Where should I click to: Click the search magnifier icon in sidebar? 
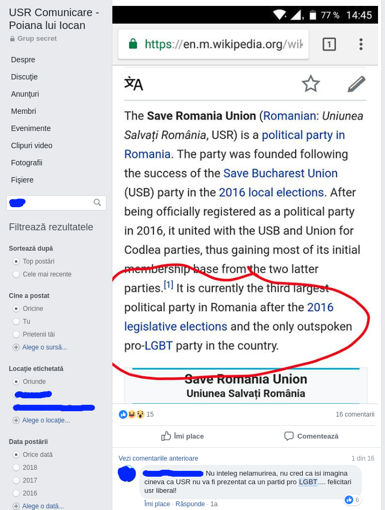(97, 202)
